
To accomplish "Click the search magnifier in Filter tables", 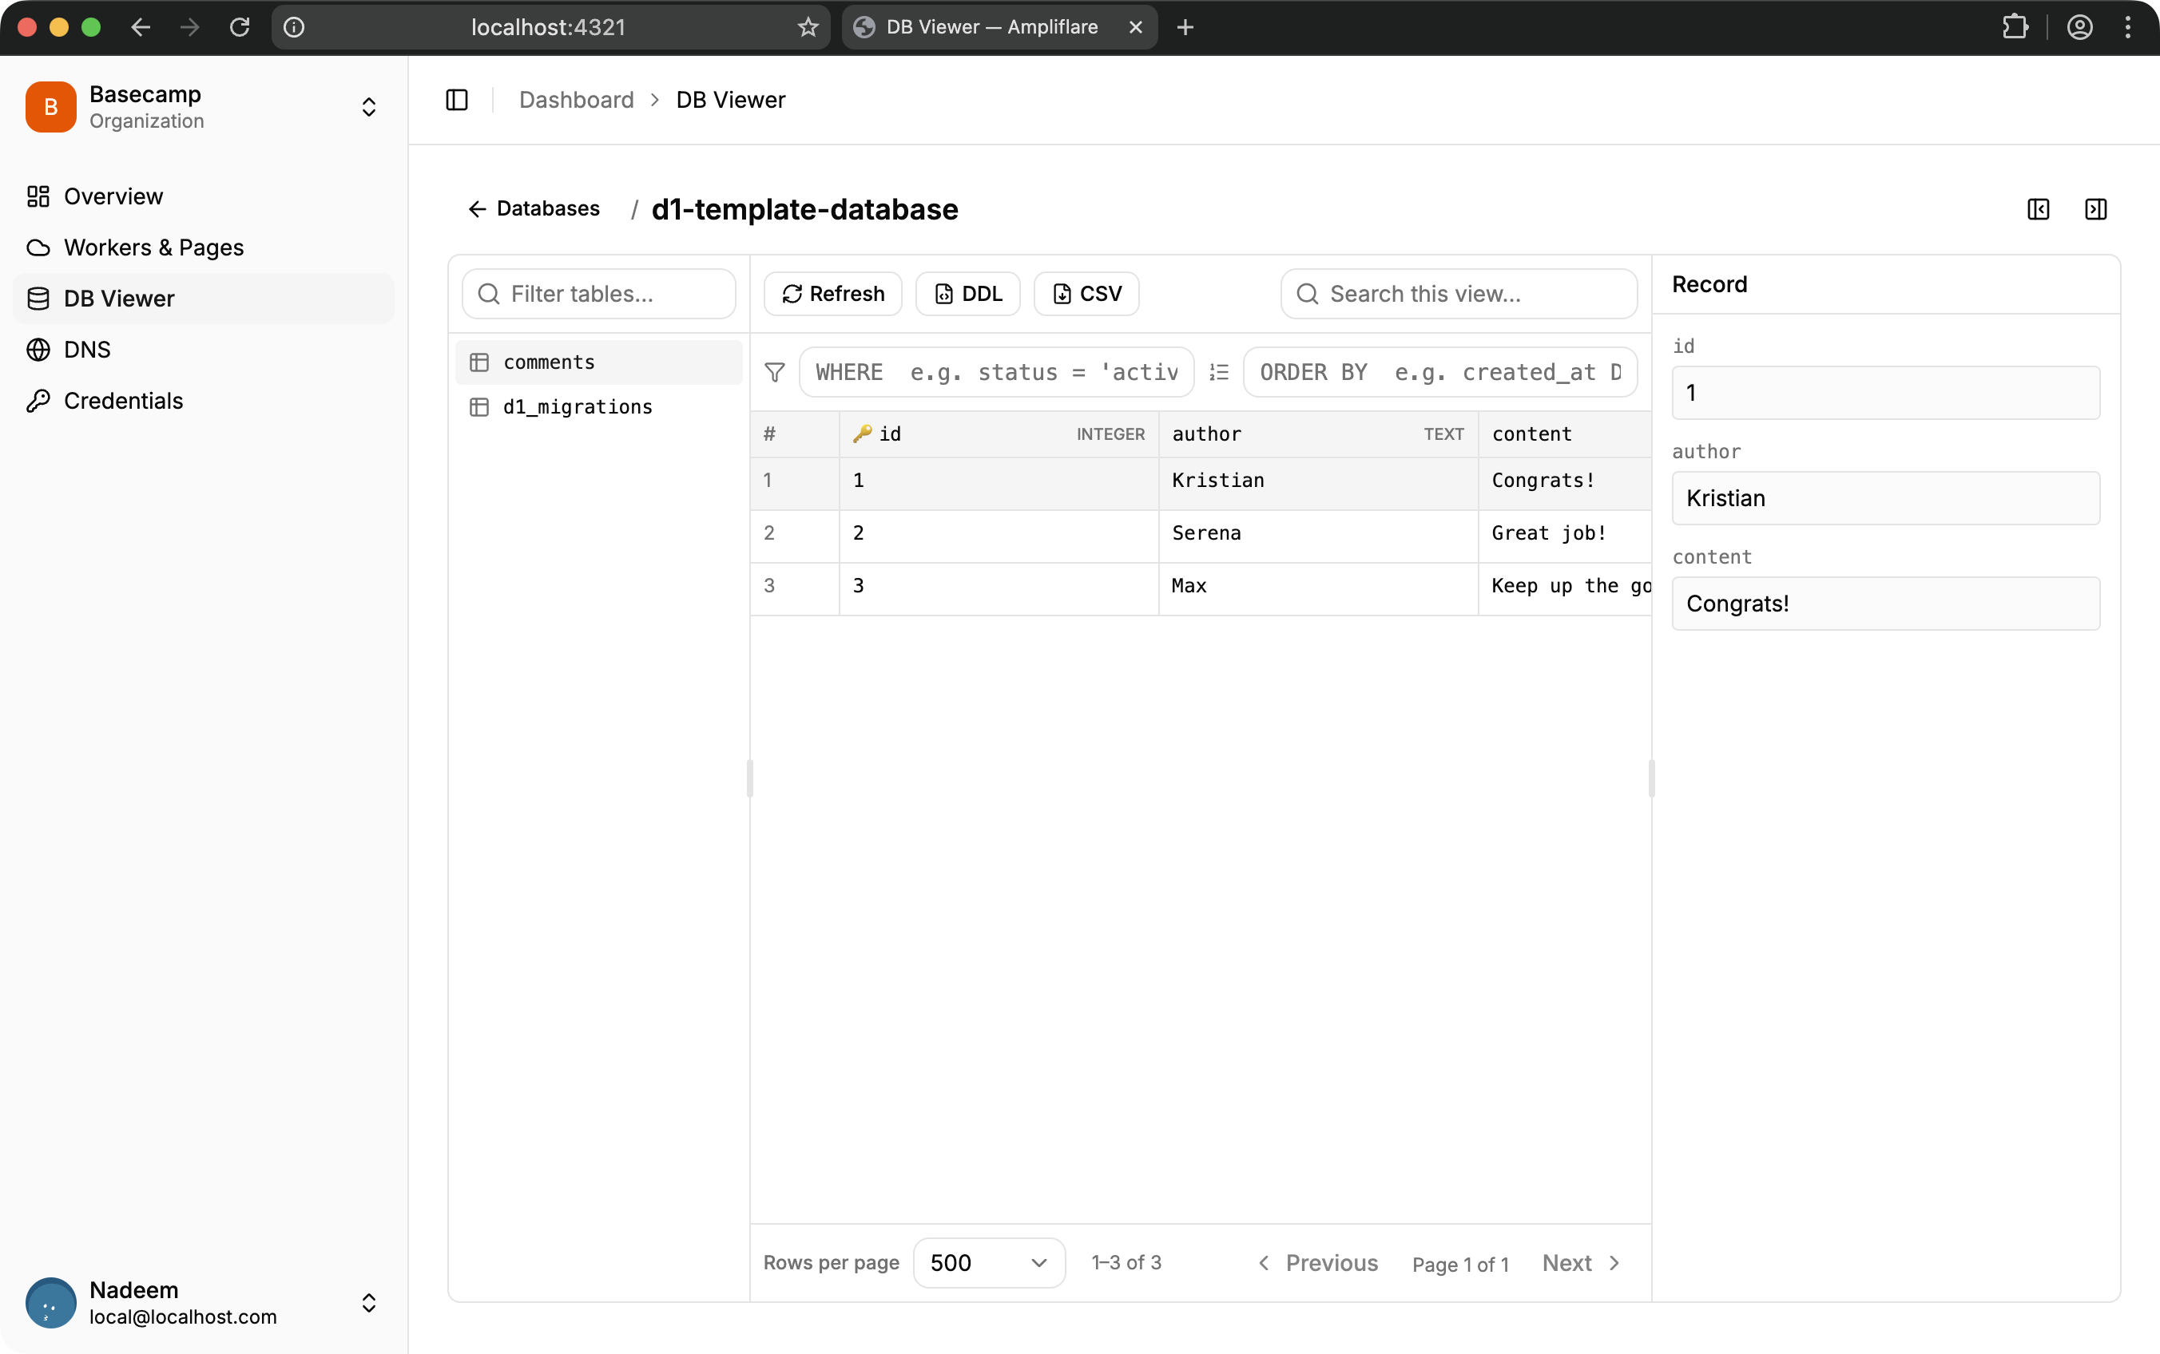I will [488, 294].
